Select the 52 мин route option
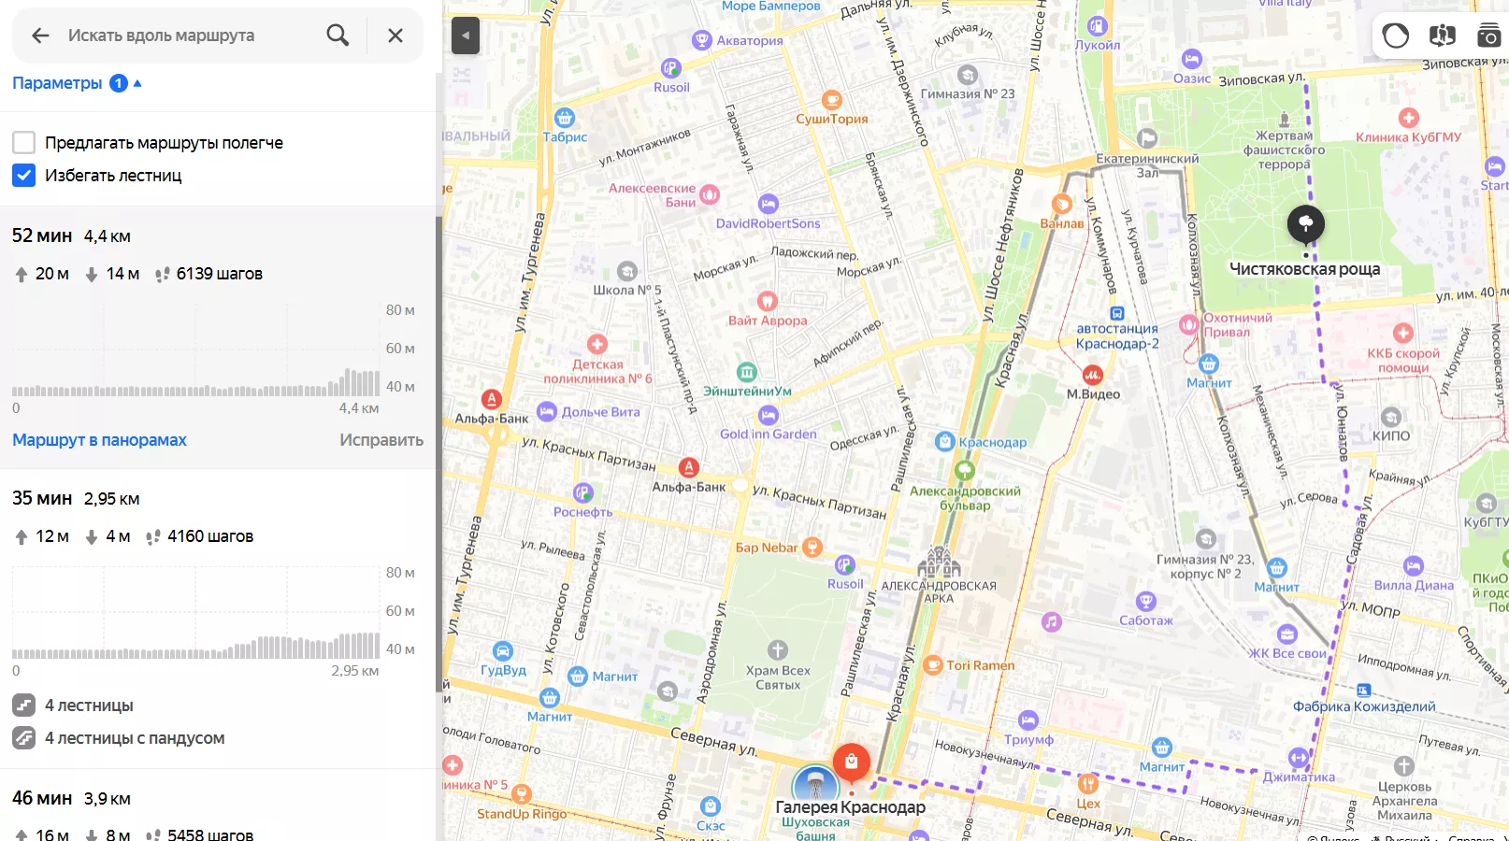The height and width of the screenshot is (841, 1509). point(42,235)
